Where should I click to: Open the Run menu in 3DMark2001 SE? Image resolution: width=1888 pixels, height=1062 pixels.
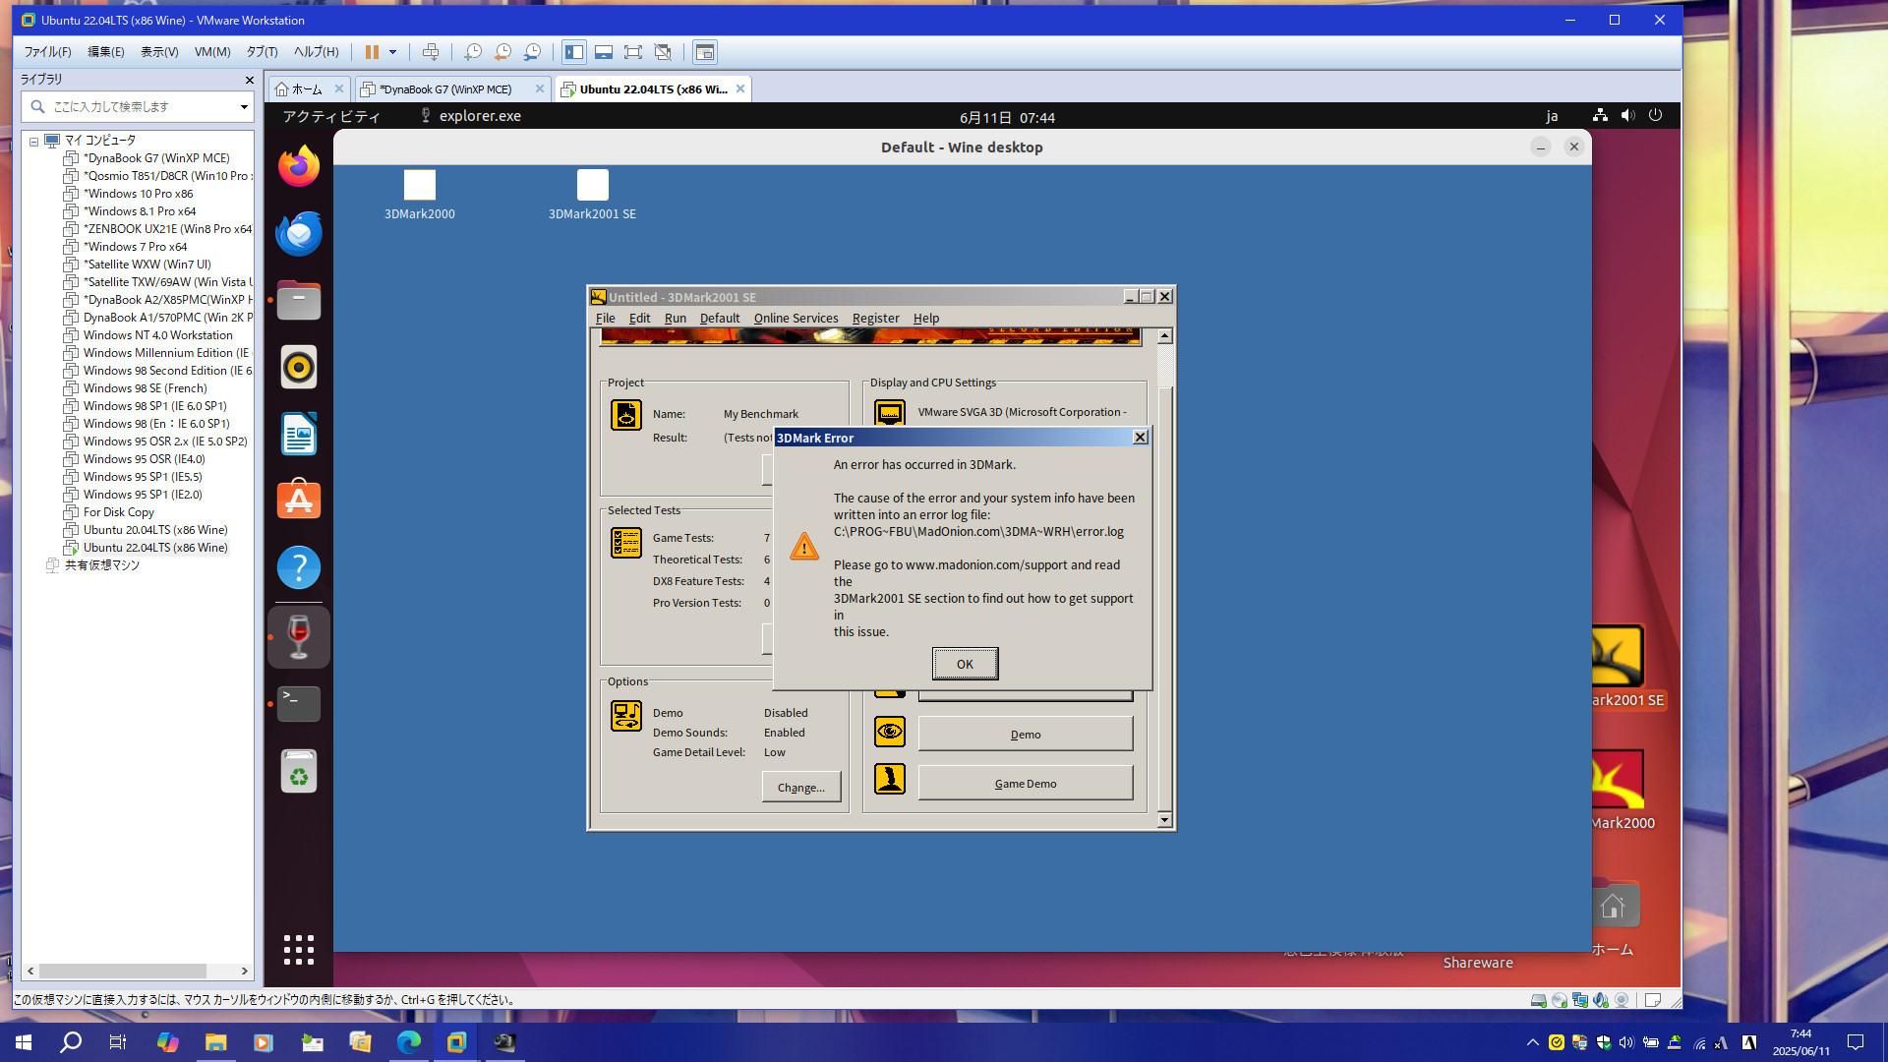coord(675,318)
